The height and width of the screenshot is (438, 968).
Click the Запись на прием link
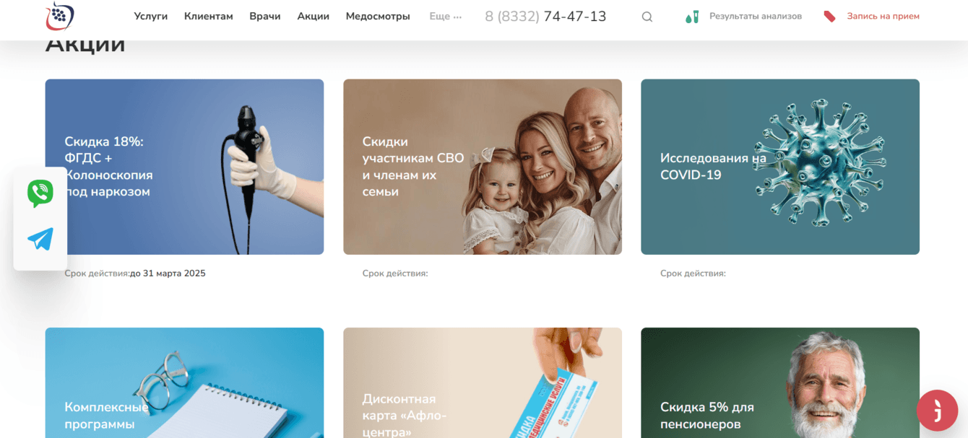click(x=883, y=16)
